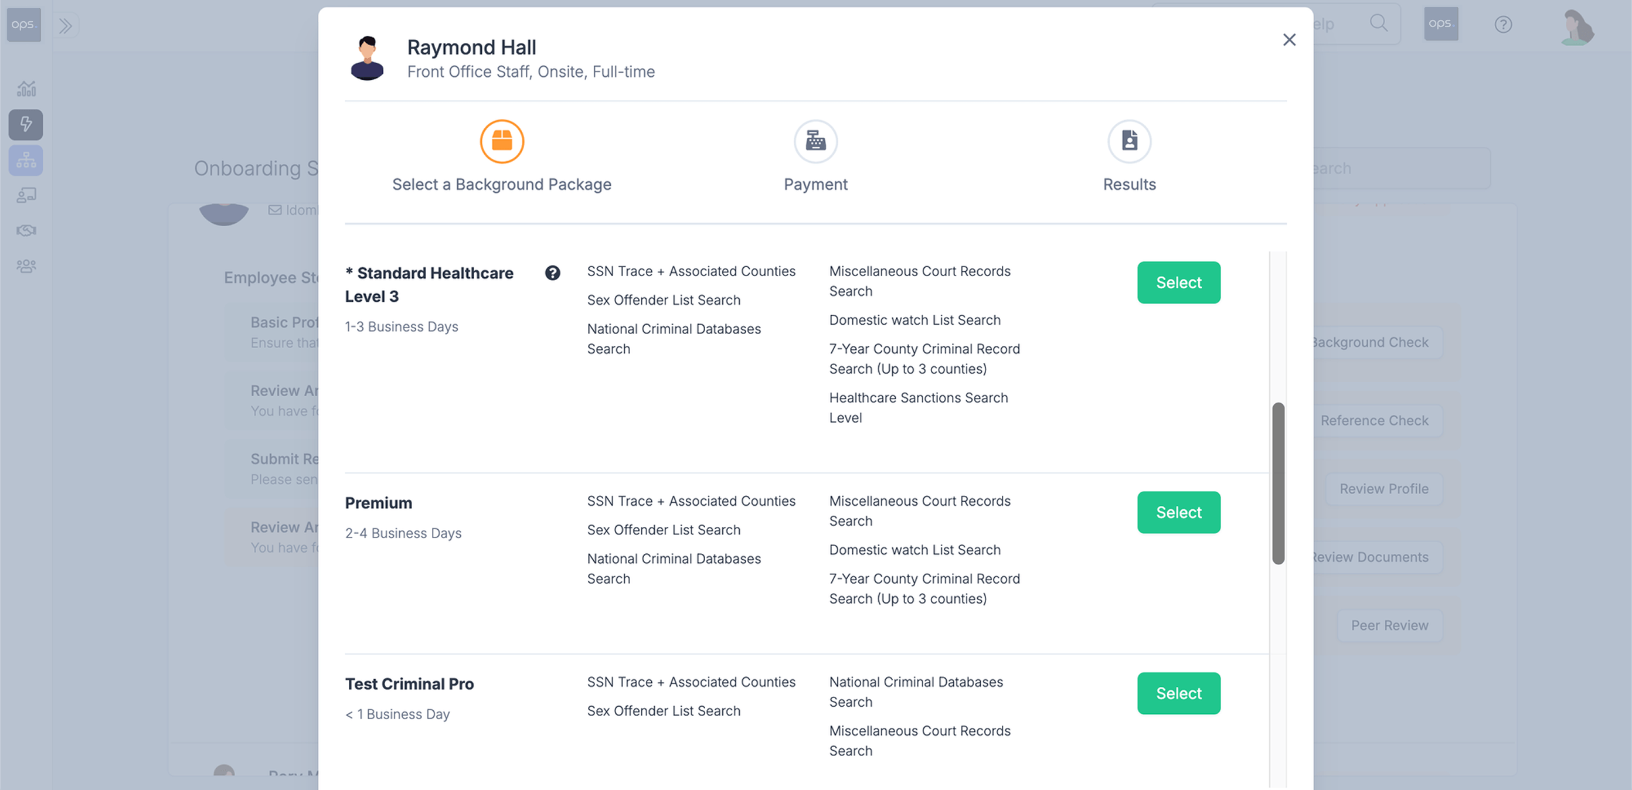Image resolution: width=1632 pixels, height=790 pixels.
Task: Open the help question mark icon in header
Action: click(x=1503, y=25)
